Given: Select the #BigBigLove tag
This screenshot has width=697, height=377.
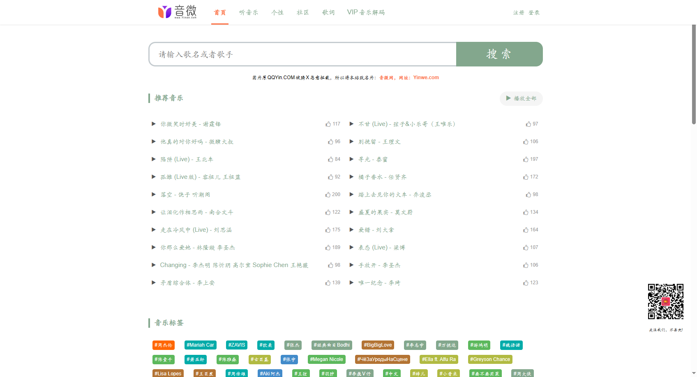Looking at the screenshot, I should [x=378, y=345].
